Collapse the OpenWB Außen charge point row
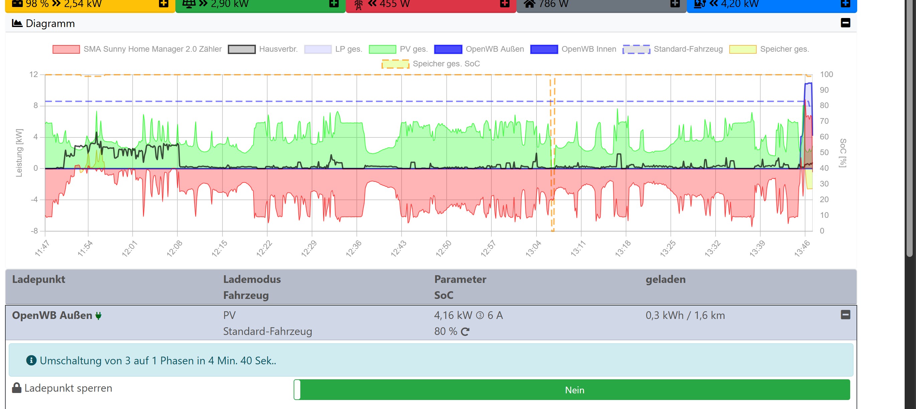This screenshot has height=409, width=916. click(845, 315)
